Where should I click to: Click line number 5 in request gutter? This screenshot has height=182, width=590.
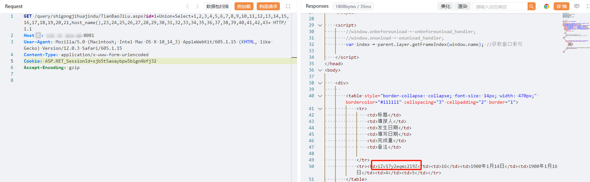pyautogui.click(x=12, y=61)
